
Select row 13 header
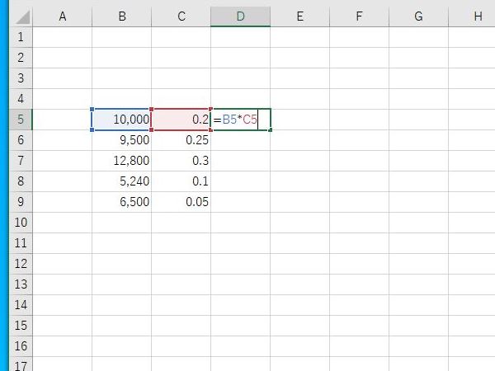[21, 284]
